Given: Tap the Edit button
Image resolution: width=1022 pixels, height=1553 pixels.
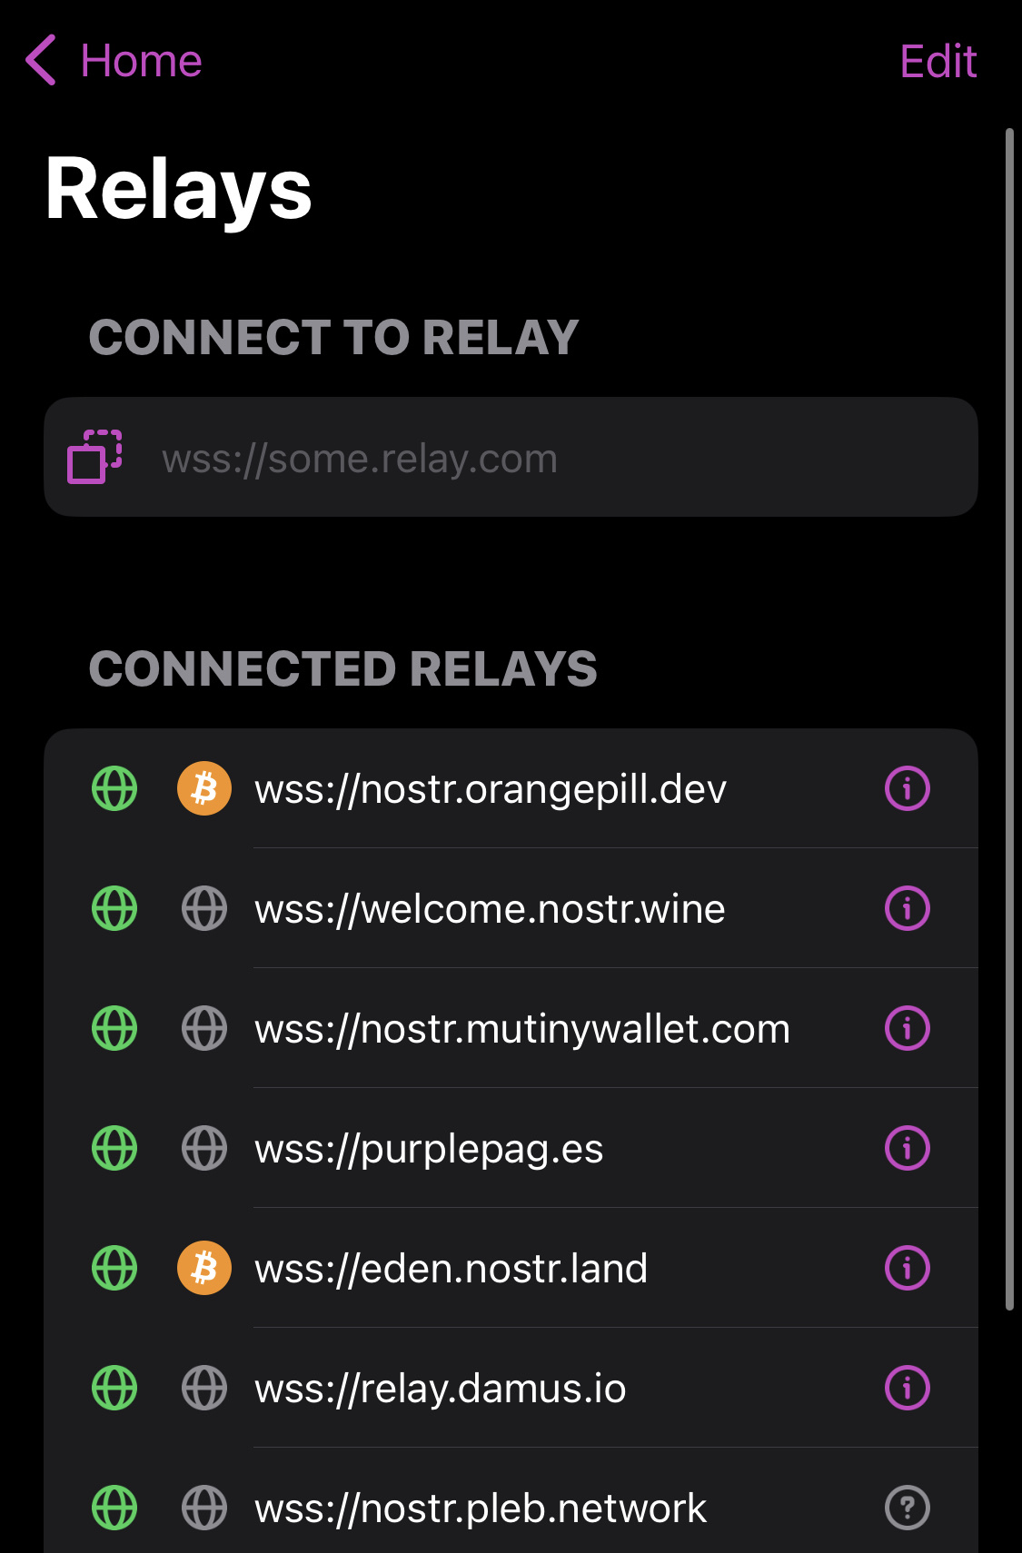Looking at the screenshot, I should [x=938, y=61].
